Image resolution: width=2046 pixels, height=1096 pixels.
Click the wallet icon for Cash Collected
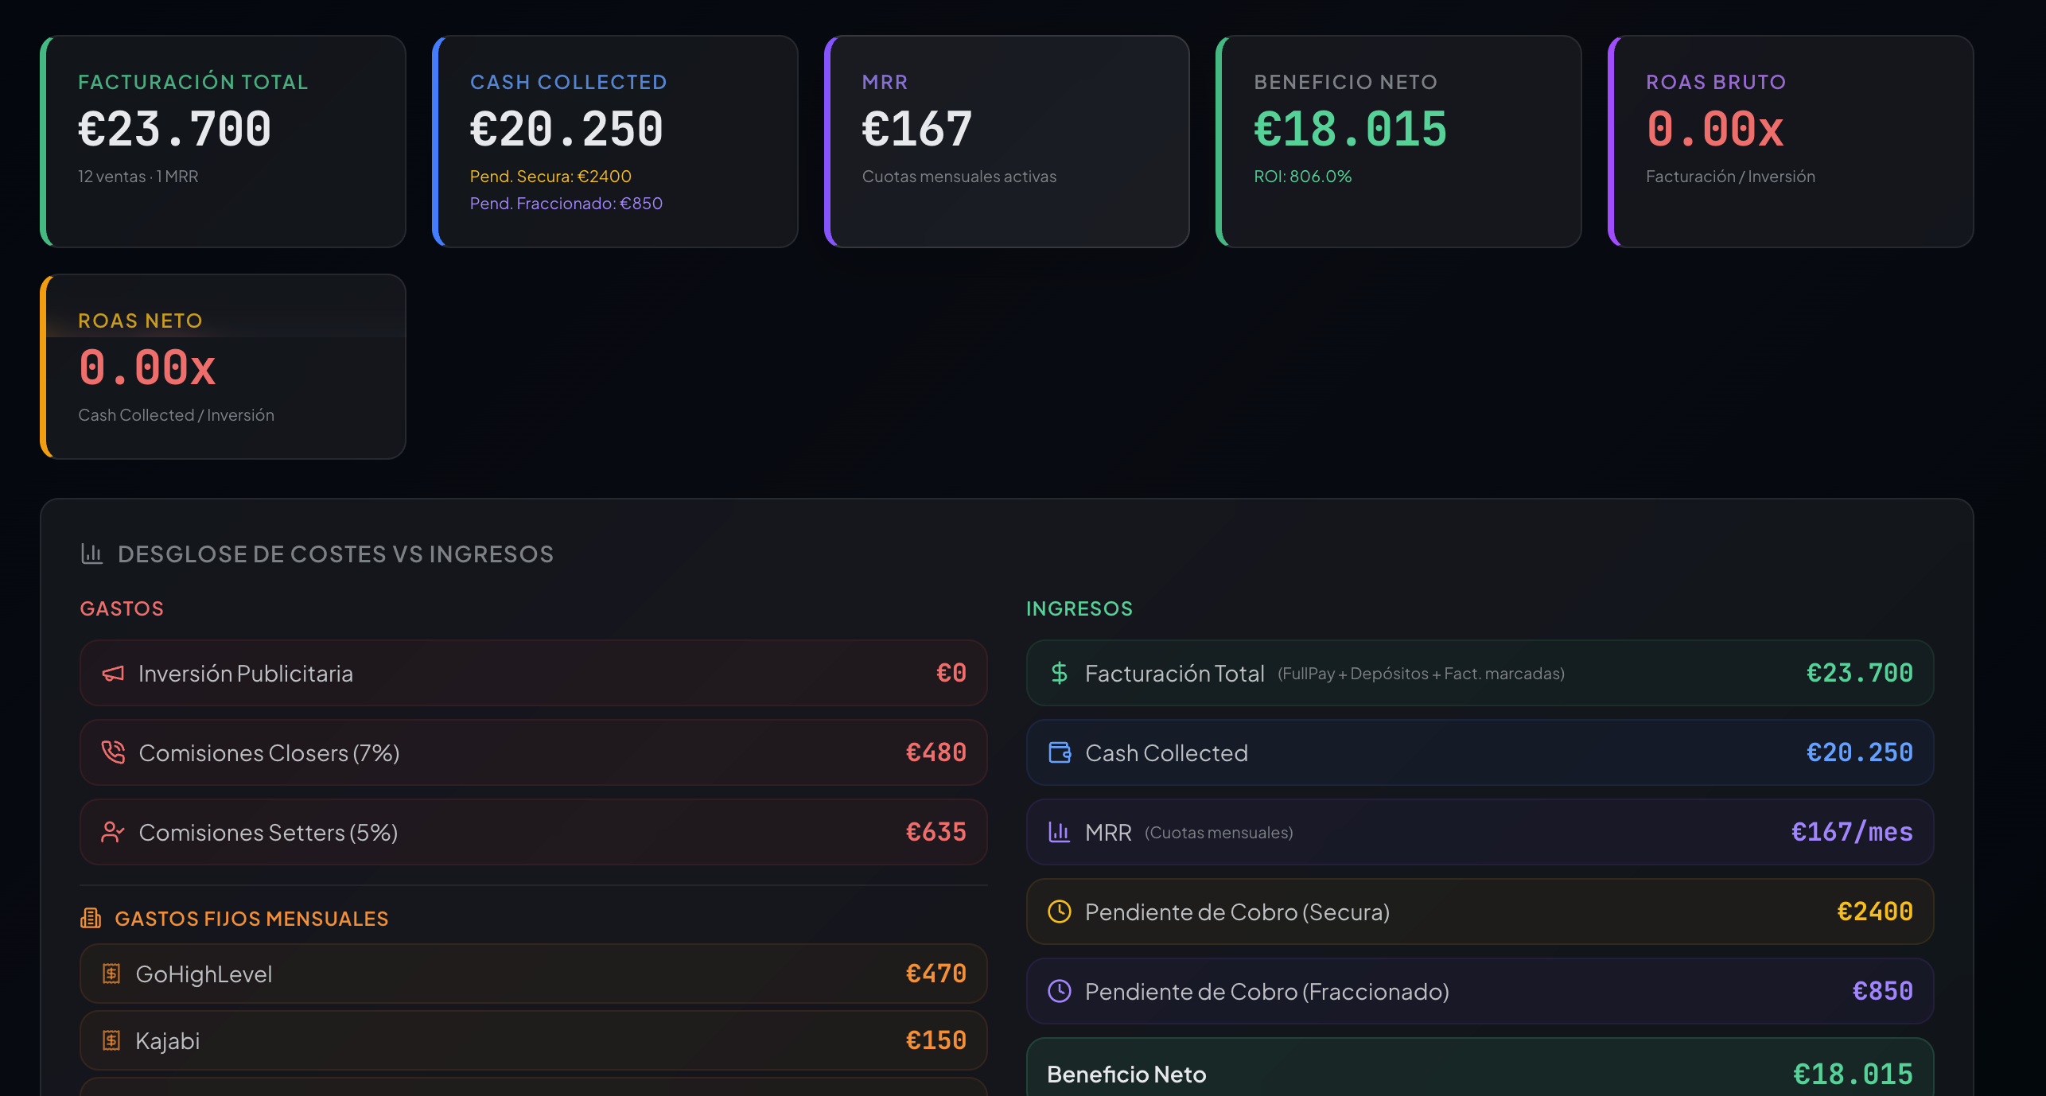coord(1060,752)
